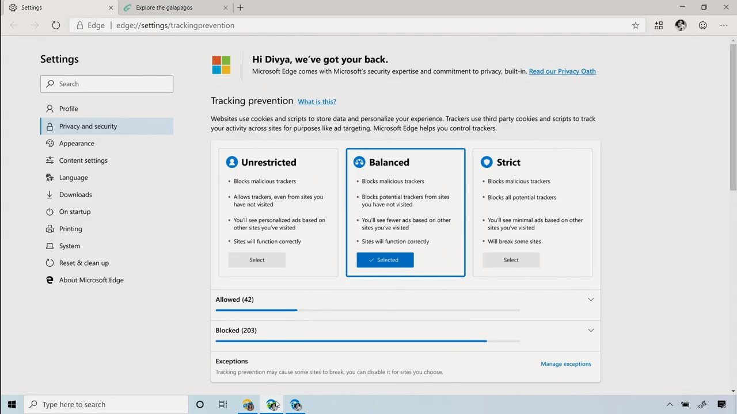Viewport: 737px width, 414px height.
Task: Click the Settings search field
Action: pyautogui.click(x=107, y=84)
